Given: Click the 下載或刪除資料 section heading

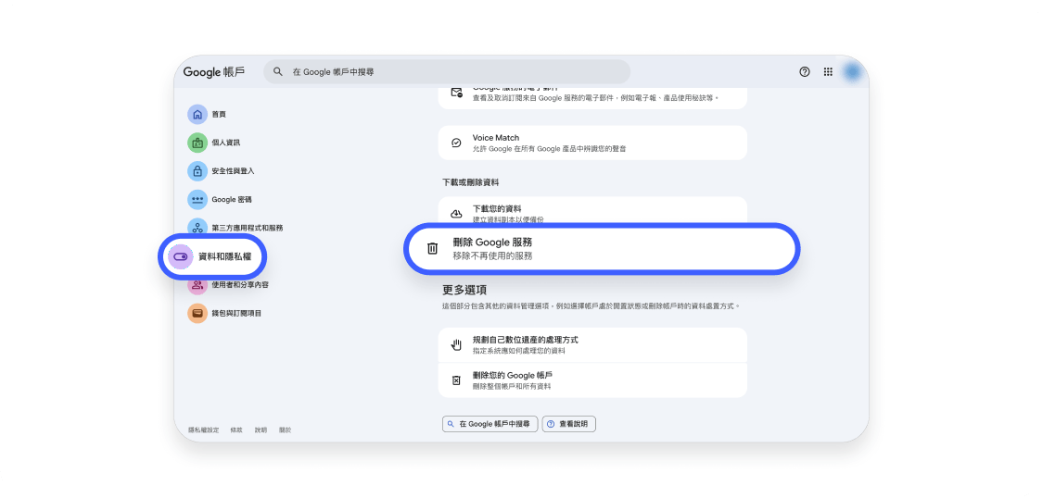Looking at the screenshot, I should 471,182.
